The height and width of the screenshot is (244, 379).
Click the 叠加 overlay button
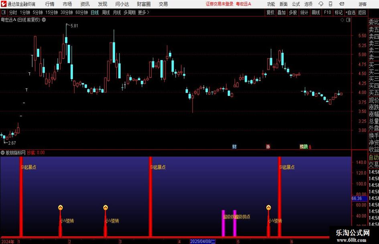[282, 12]
